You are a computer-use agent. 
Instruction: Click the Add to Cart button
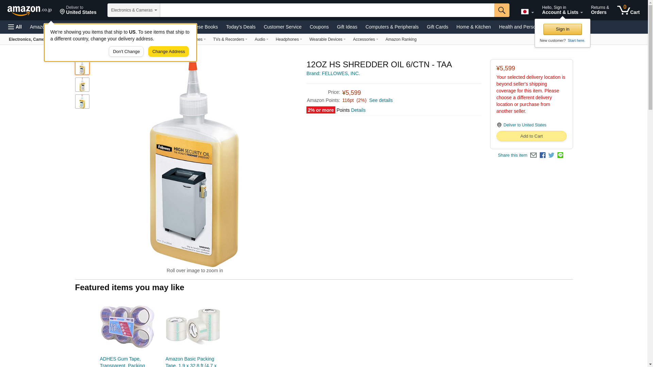tap(531, 136)
